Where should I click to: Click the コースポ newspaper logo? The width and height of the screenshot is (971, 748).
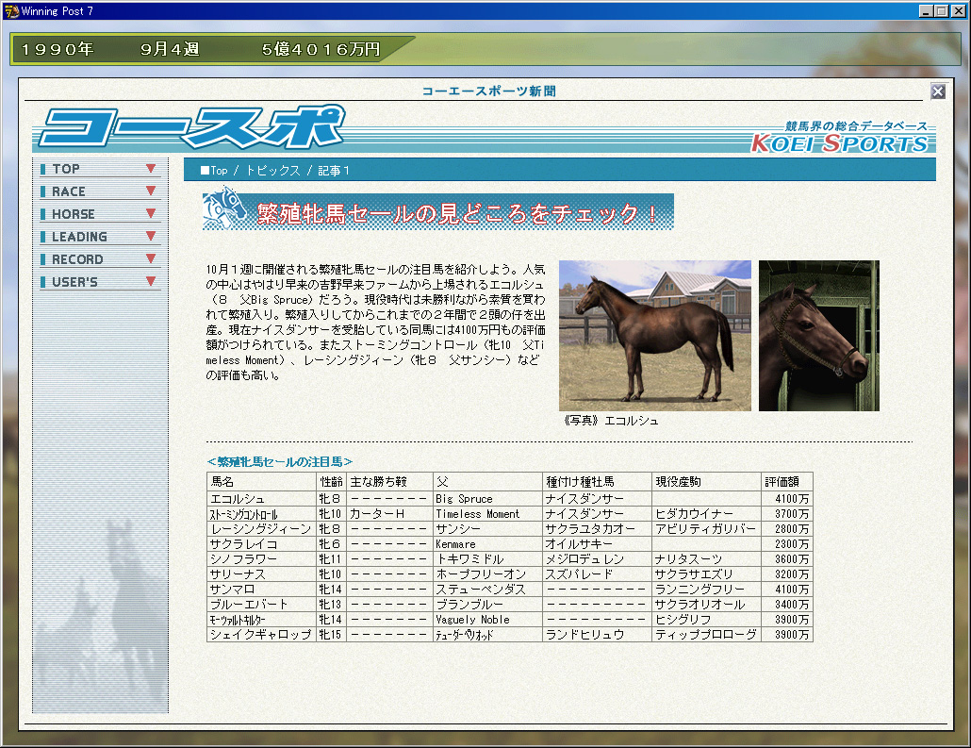point(190,127)
